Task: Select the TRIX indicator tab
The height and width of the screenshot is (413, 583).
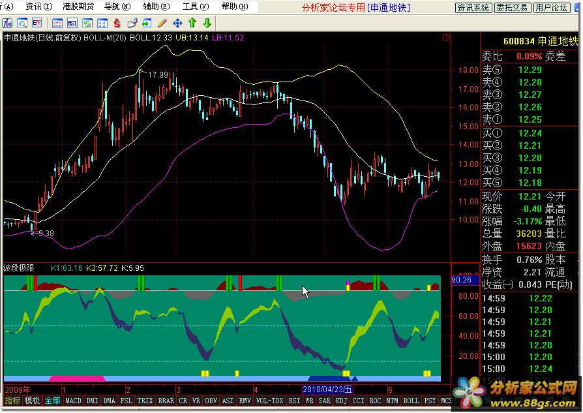Action: (x=145, y=401)
